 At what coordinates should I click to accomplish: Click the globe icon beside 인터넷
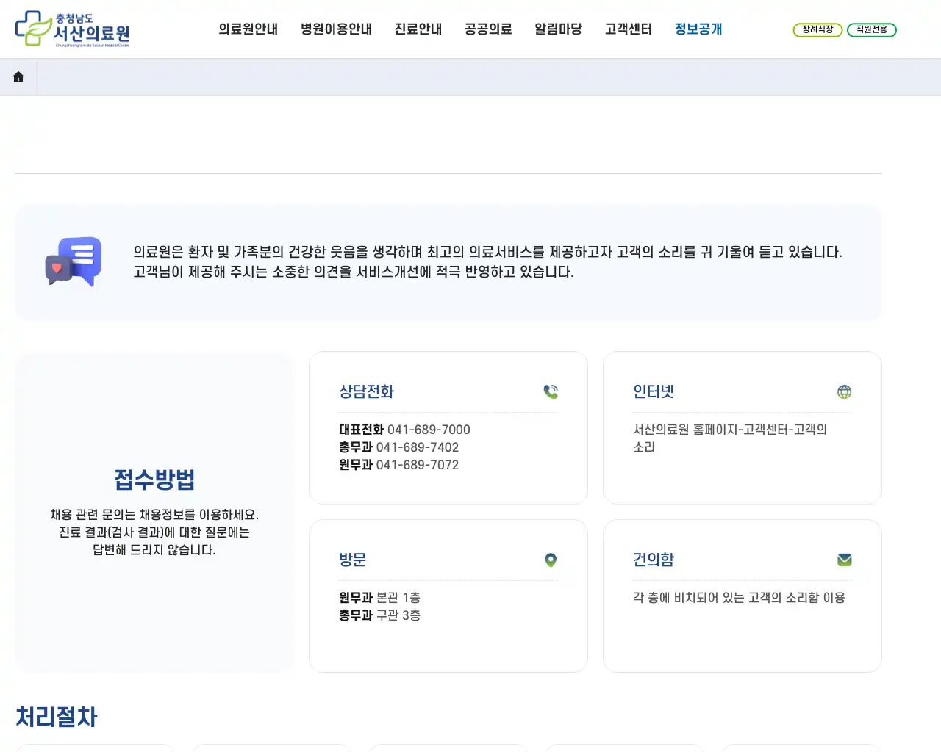(844, 391)
